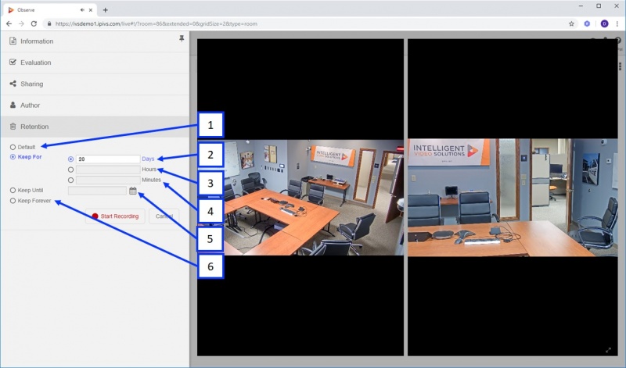This screenshot has height=368, width=626.
Task: Mute the Observe tab audio icon
Action: pyautogui.click(x=82, y=10)
